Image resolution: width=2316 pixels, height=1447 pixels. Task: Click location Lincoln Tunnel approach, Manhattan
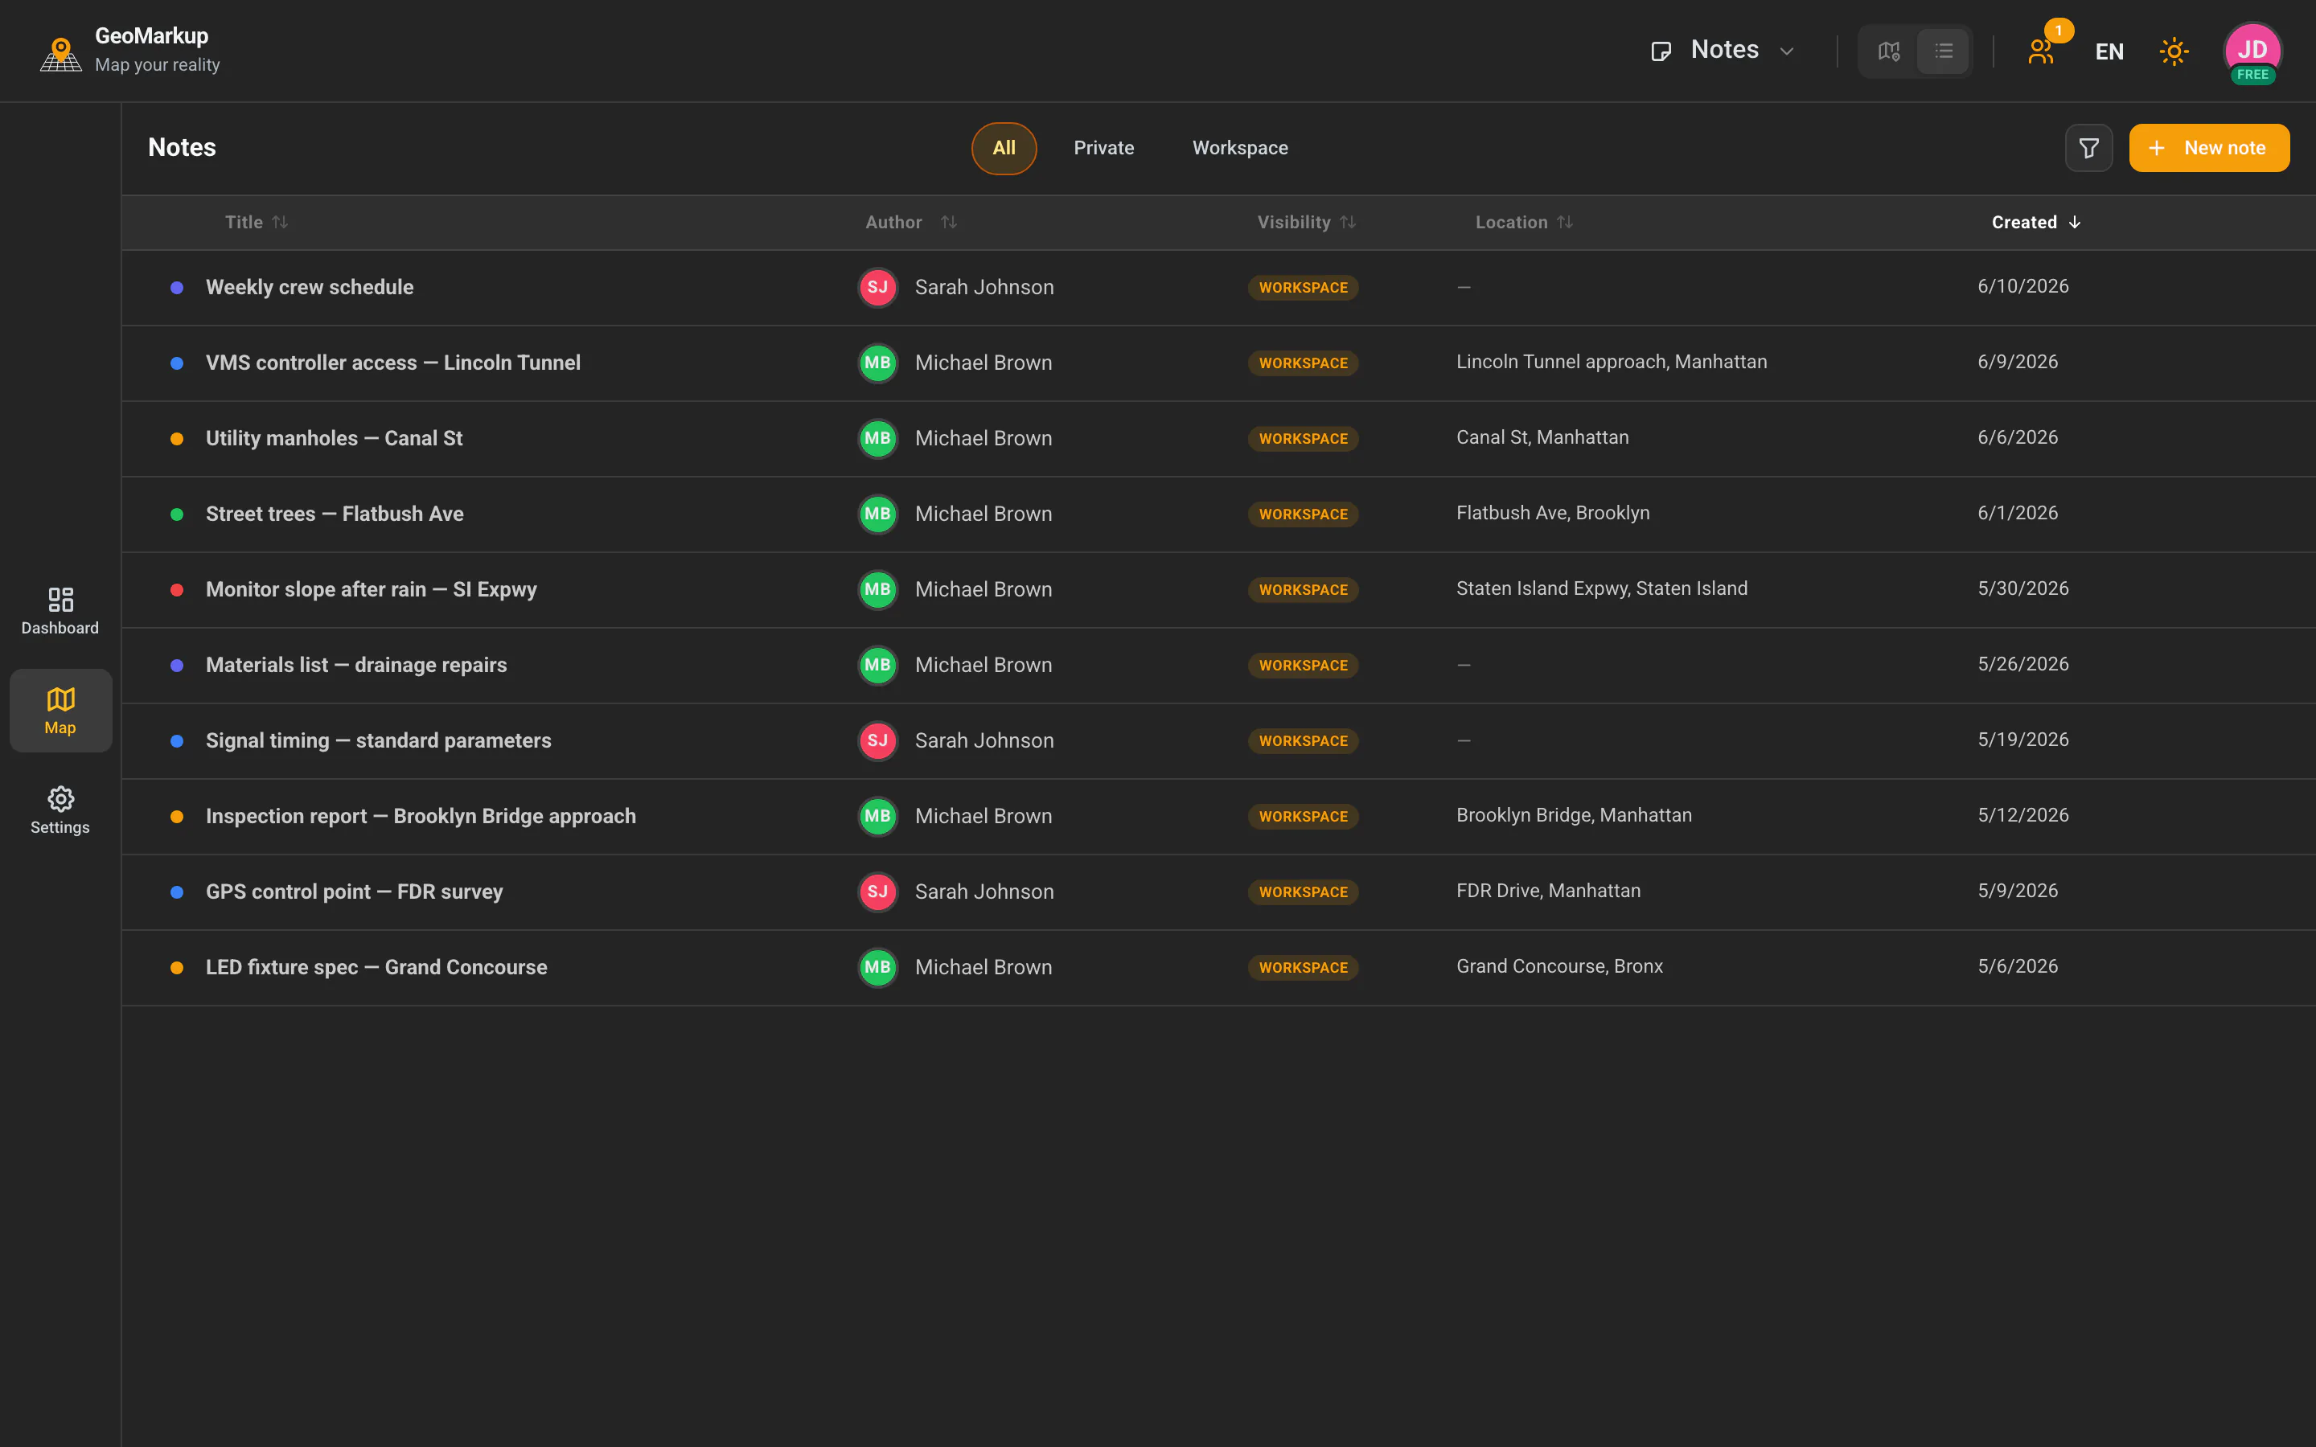click(1612, 362)
